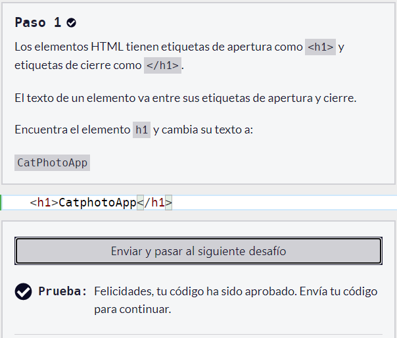This screenshot has height=338, width=397.
Task: Click the </h1> code snippet in instructions
Action: 162,65
